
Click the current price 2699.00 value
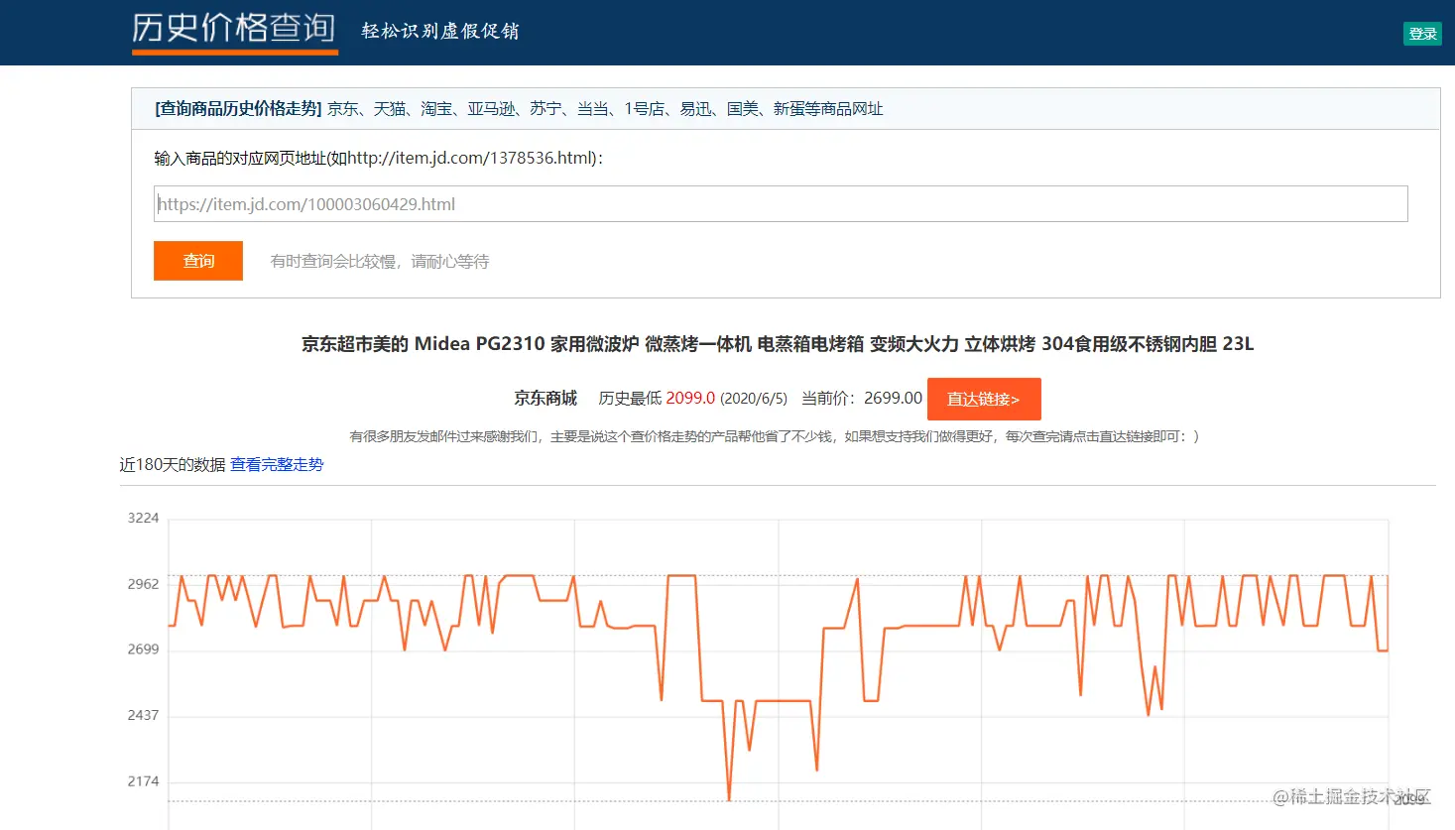tap(893, 398)
